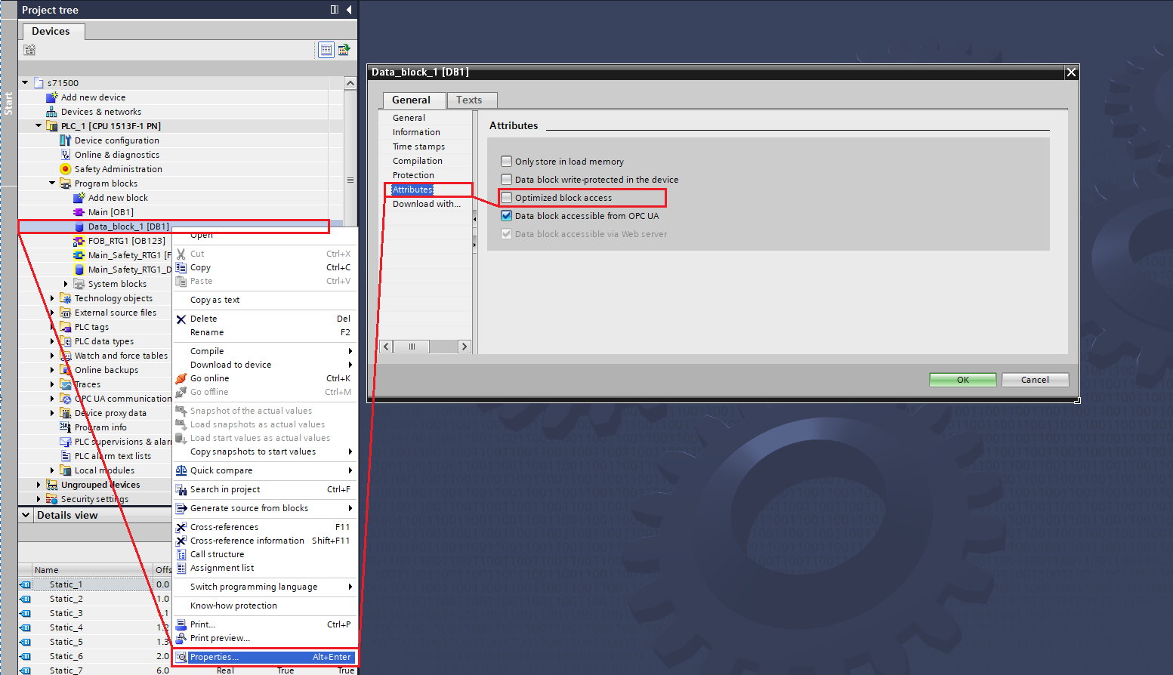Select the Main [OB1] block icon
The width and height of the screenshot is (1173, 675).
point(79,212)
